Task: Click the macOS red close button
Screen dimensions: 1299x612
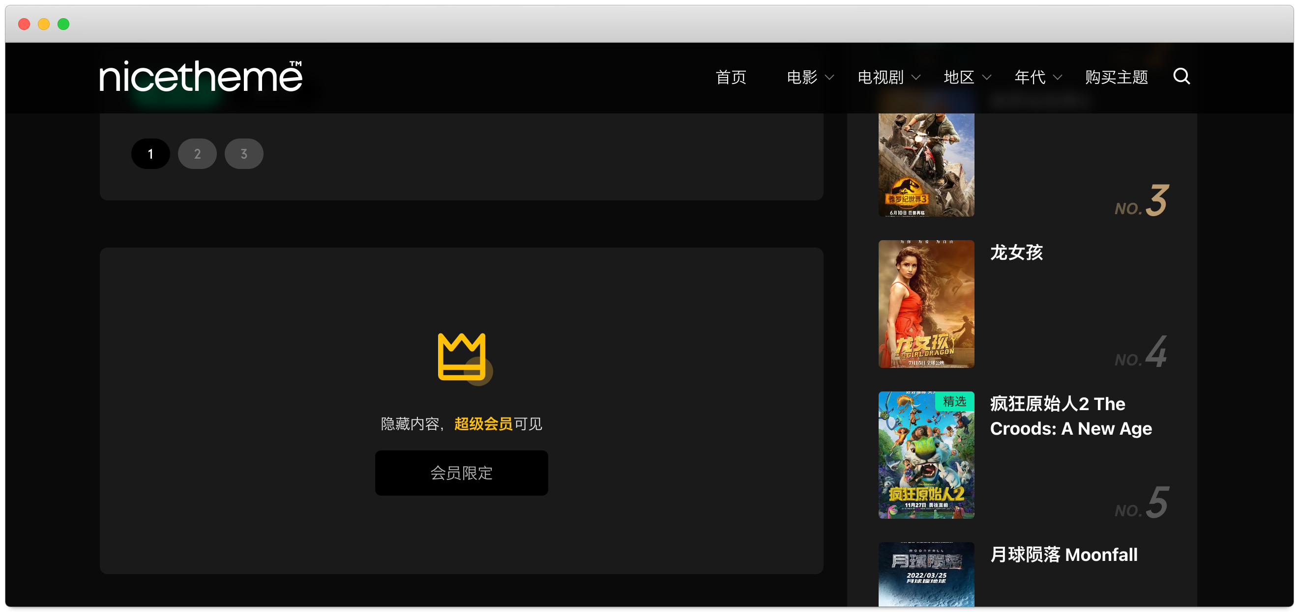Action: [x=24, y=24]
